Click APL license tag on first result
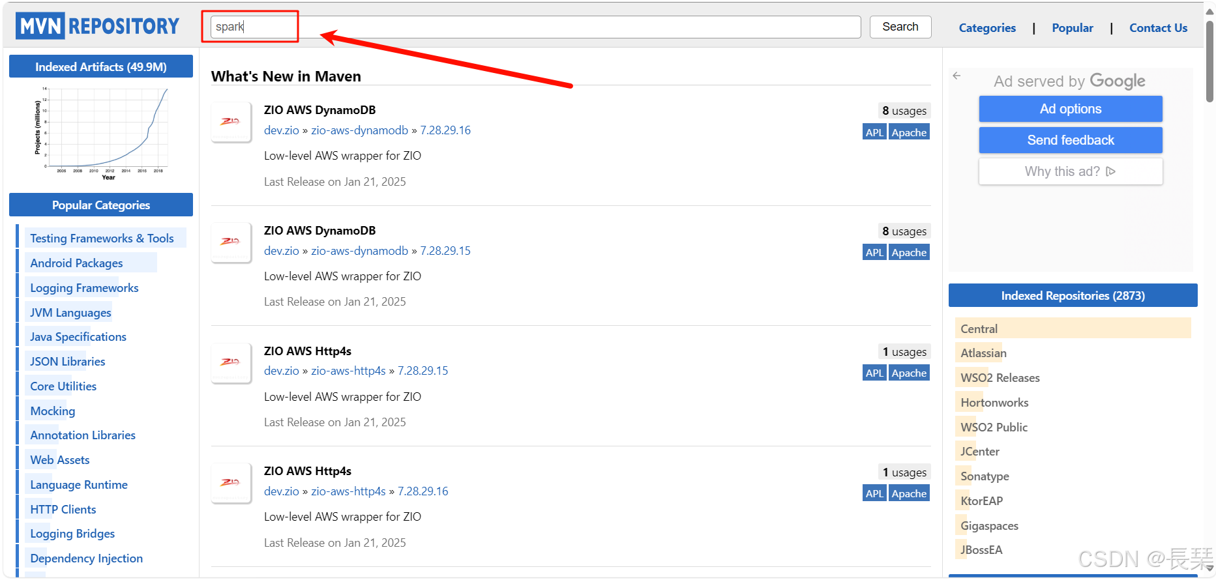 [874, 132]
